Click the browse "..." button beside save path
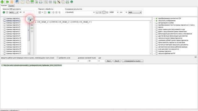The height and width of the screenshot is (111, 198). pyautogui.click(x=97, y=12)
